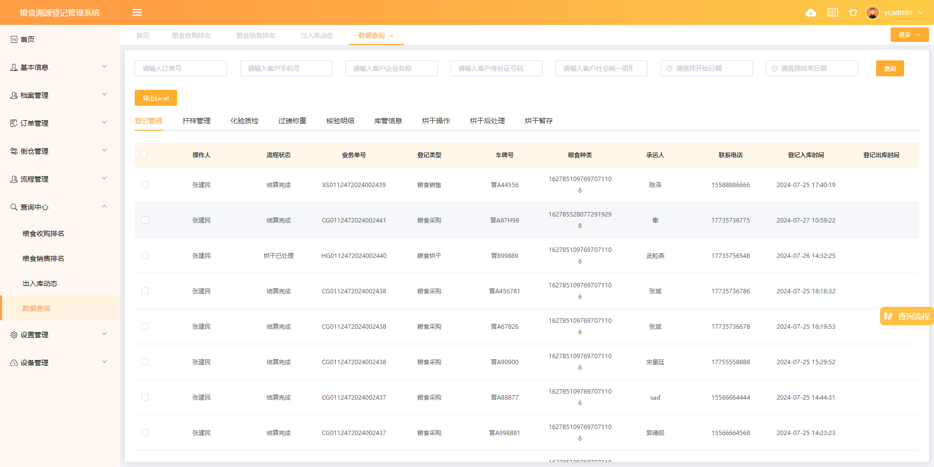Click the shirt theme icon
This screenshot has width=934, height=467.
pos(853,12)
